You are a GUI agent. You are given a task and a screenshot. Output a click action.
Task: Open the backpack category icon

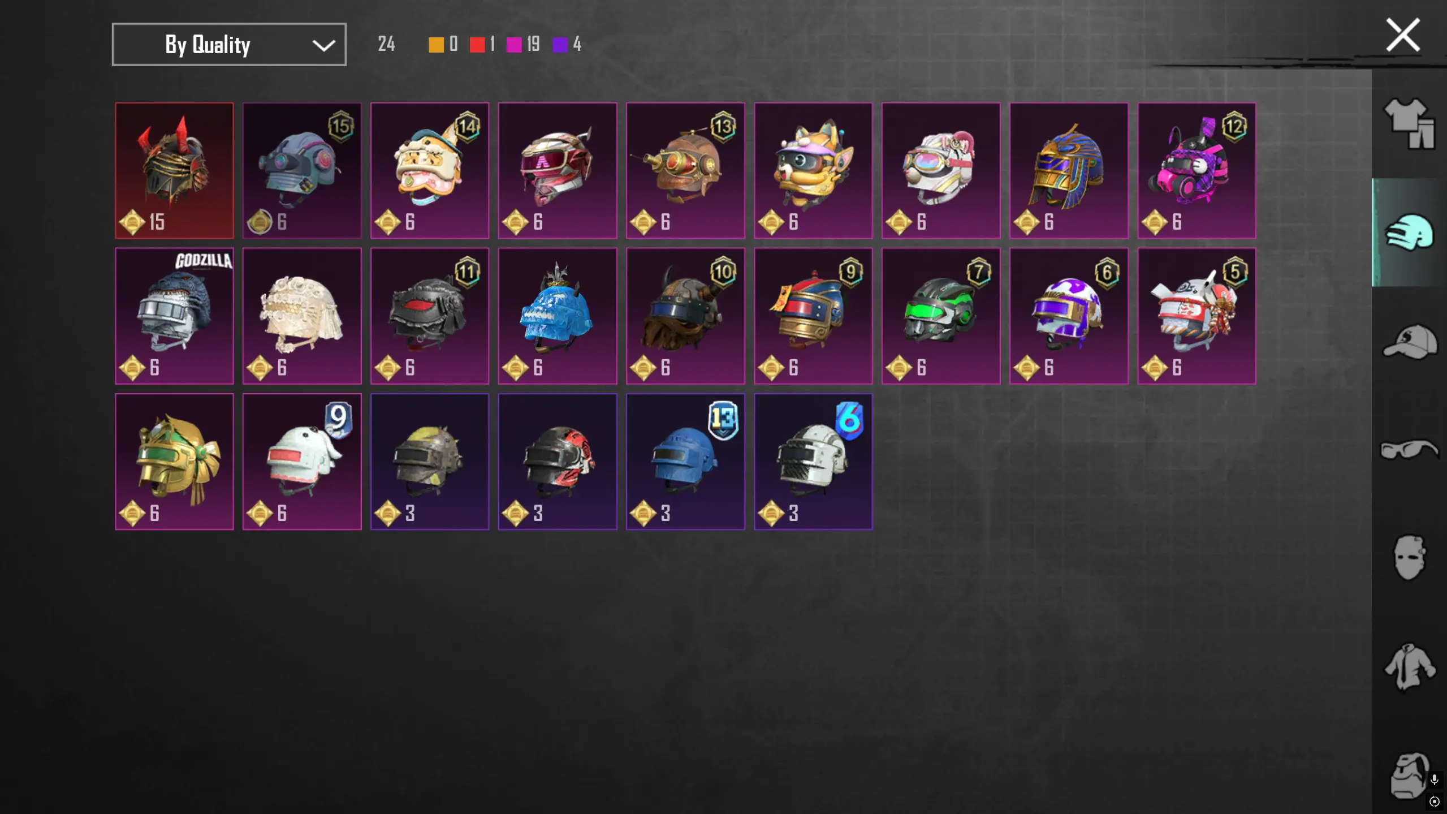pyautogui.click(x=1409, y=776)
